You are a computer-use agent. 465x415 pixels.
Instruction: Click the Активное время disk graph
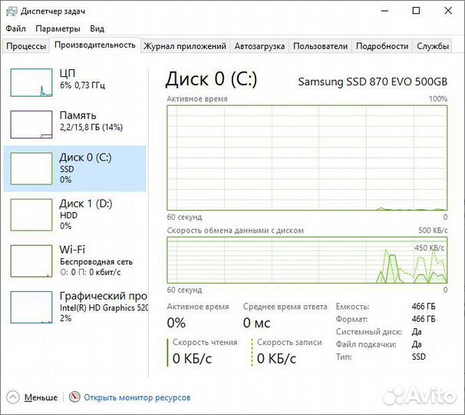307,158
